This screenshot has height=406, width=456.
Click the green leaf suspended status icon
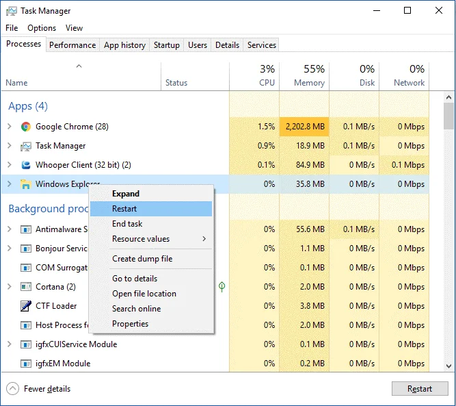click(x=222, y=287)
